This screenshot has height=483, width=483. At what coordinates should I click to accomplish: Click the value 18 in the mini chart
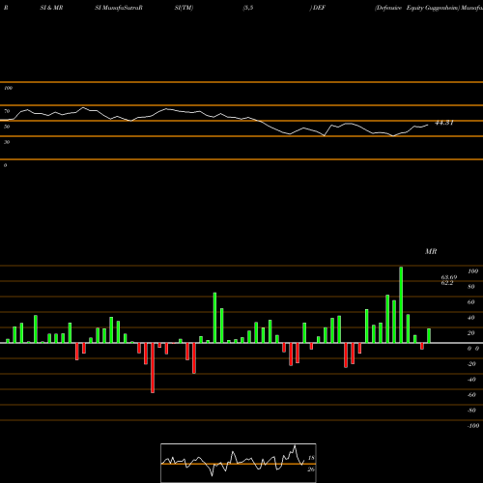click(311, 458)
